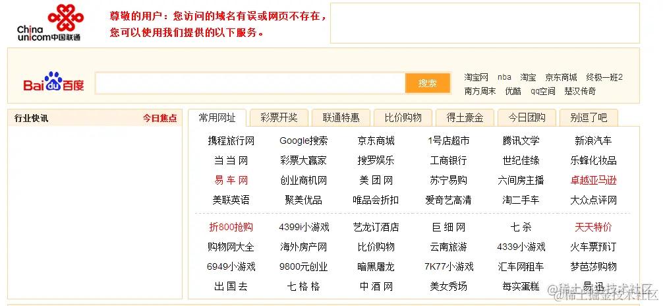
Task: Open the 新浪汽车 link
Action: pyautogui.click(x=593, y=141)
